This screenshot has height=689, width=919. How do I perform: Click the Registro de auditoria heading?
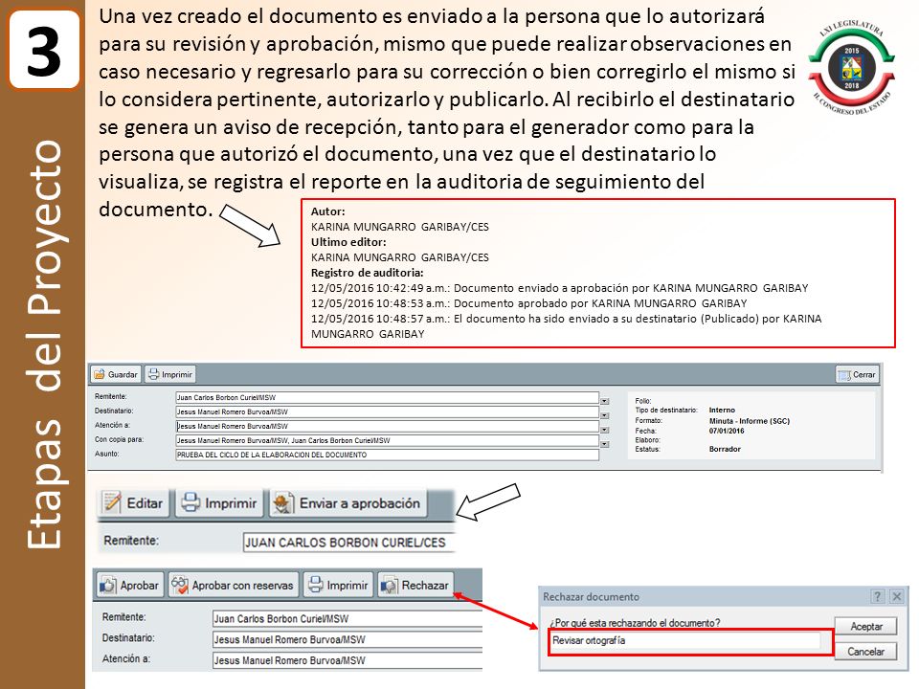point(367,273)
